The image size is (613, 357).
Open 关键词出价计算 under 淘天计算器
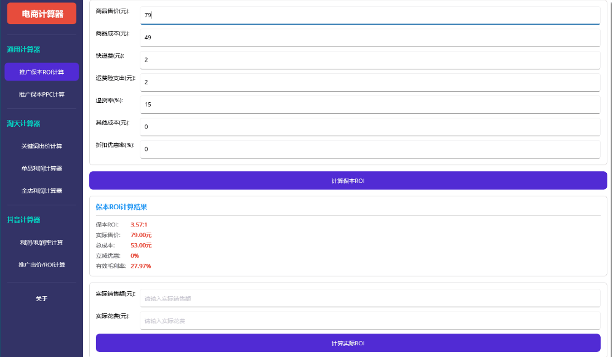pos(42,146)
